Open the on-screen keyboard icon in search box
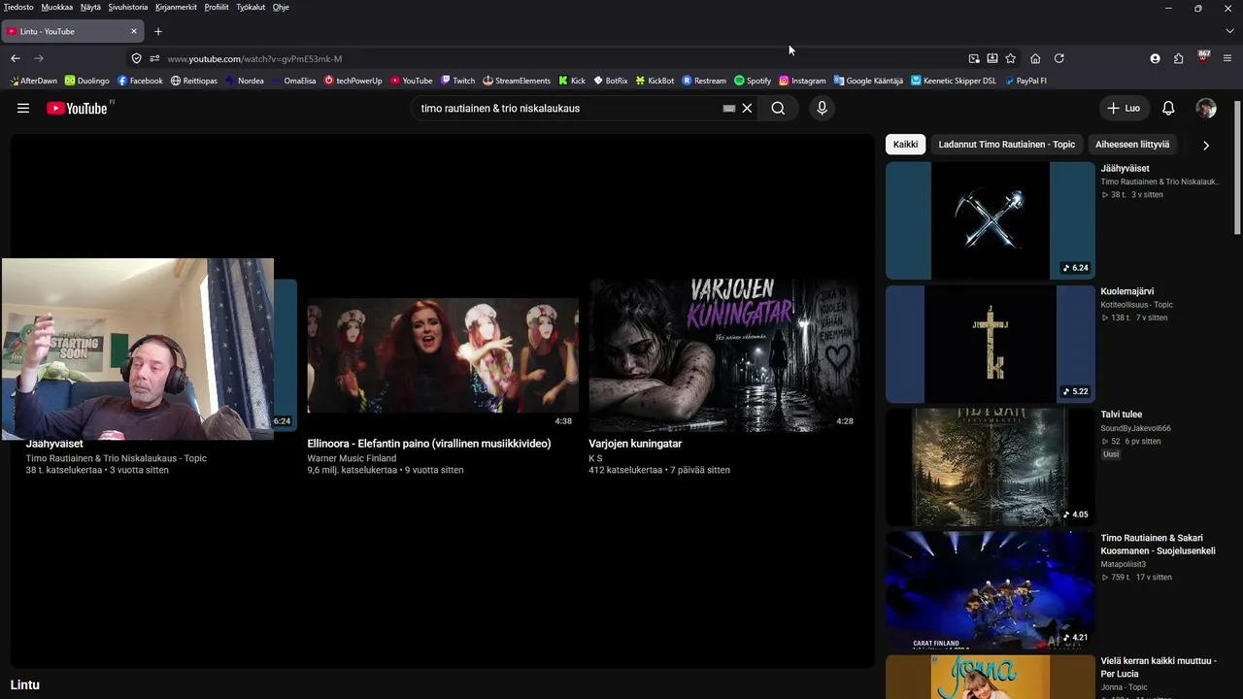 tap(728, 108)
